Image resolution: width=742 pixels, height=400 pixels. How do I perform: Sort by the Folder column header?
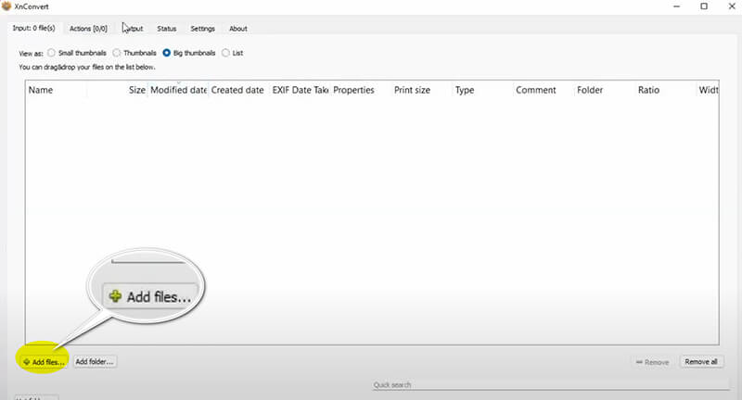606,90
